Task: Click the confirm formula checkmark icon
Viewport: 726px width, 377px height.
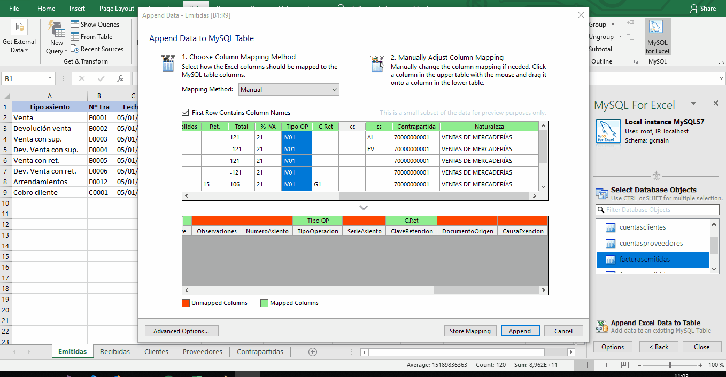Action: [101, 78]
